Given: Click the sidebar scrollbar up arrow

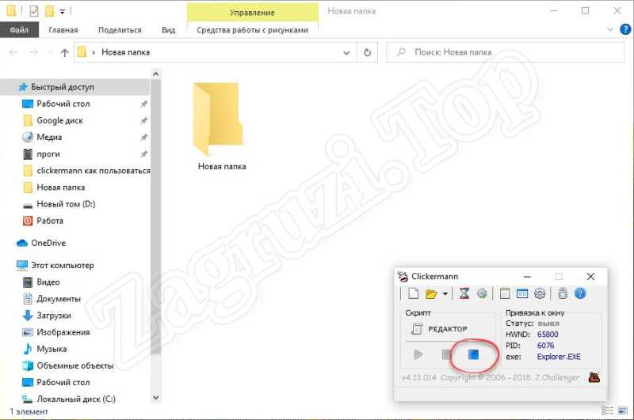Looking at the screenshot, I should click(155, 74).
